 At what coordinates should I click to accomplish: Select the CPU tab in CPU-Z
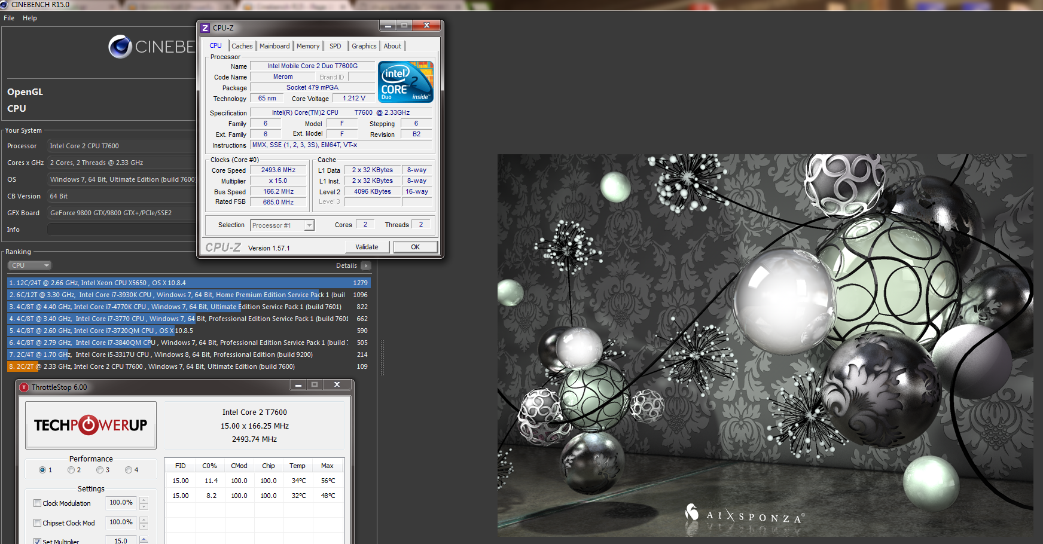216,45
